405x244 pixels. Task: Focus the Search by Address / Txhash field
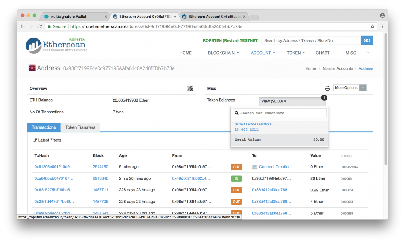(311, 40)
